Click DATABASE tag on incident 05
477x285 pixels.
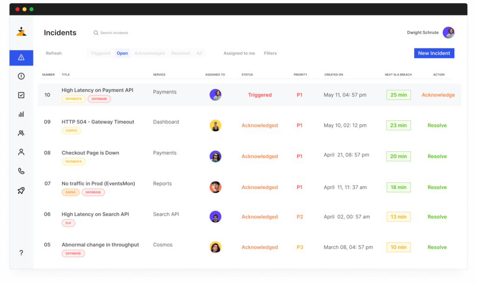tap(73, 253)
